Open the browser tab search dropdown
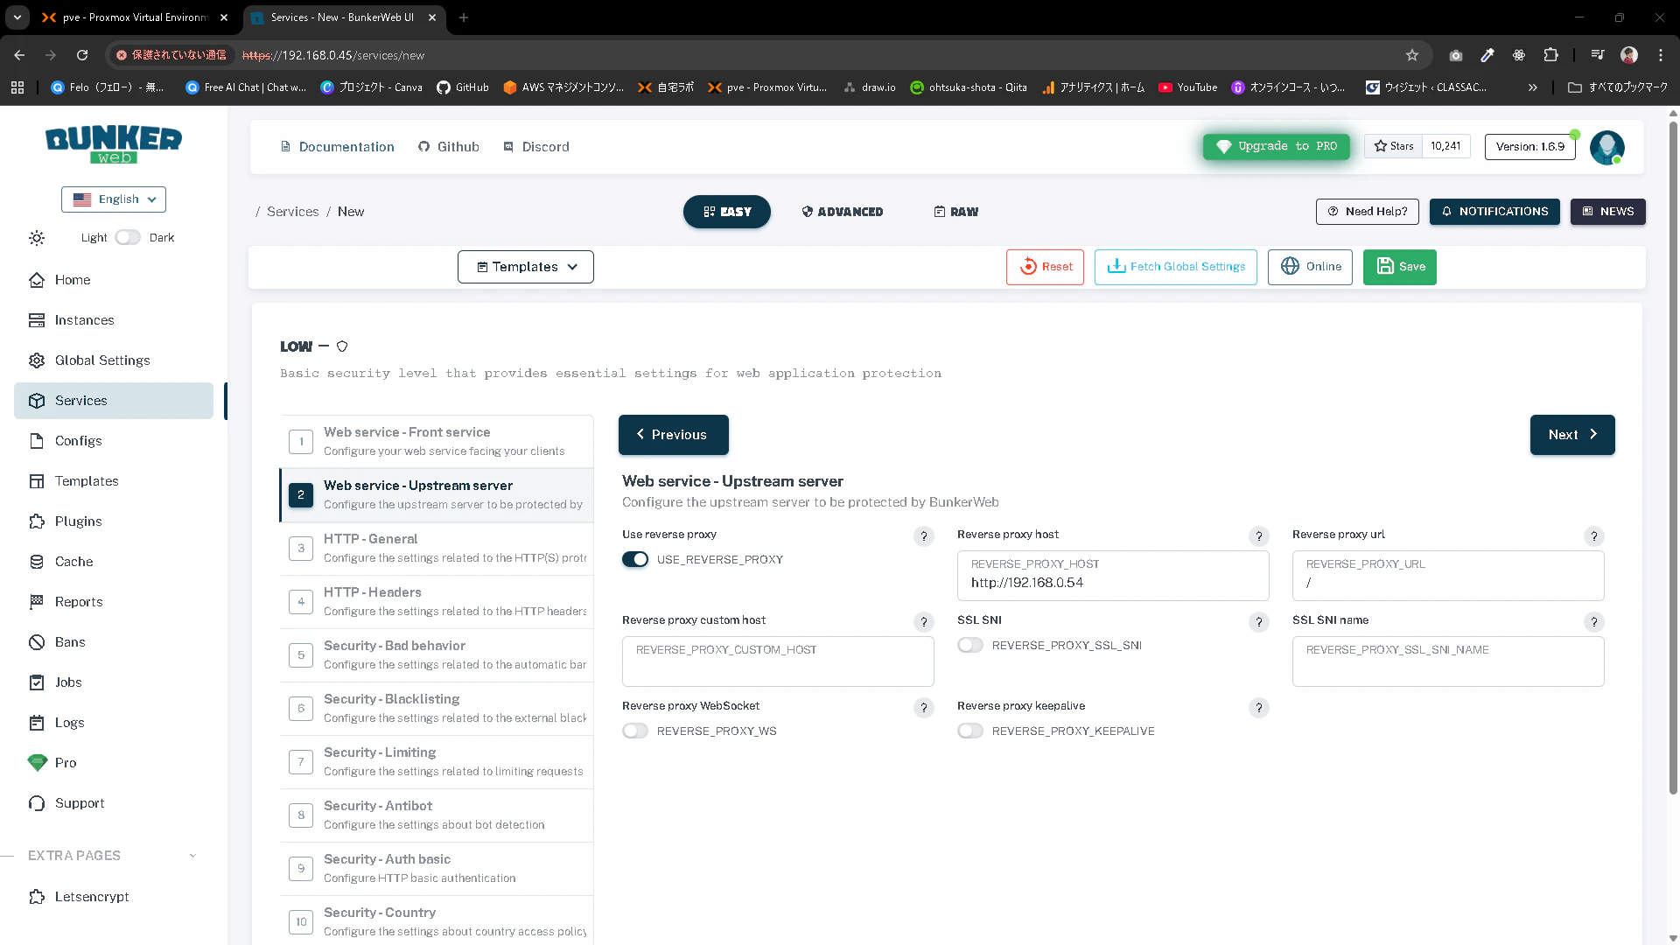This screenshot has width=1680, height=945. [x=17, y=17]
